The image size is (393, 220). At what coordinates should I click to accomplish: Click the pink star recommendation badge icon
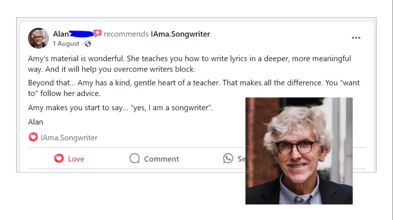[x=98, y=33]
